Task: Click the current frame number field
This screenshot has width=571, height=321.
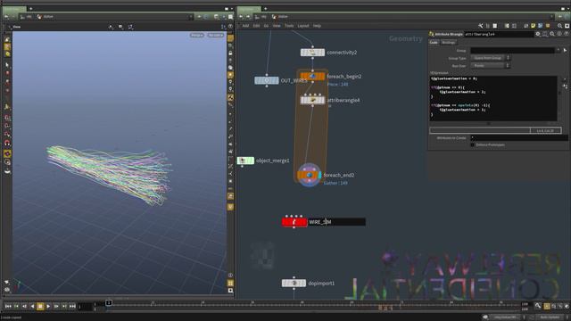Action: [x=85, y=307]
